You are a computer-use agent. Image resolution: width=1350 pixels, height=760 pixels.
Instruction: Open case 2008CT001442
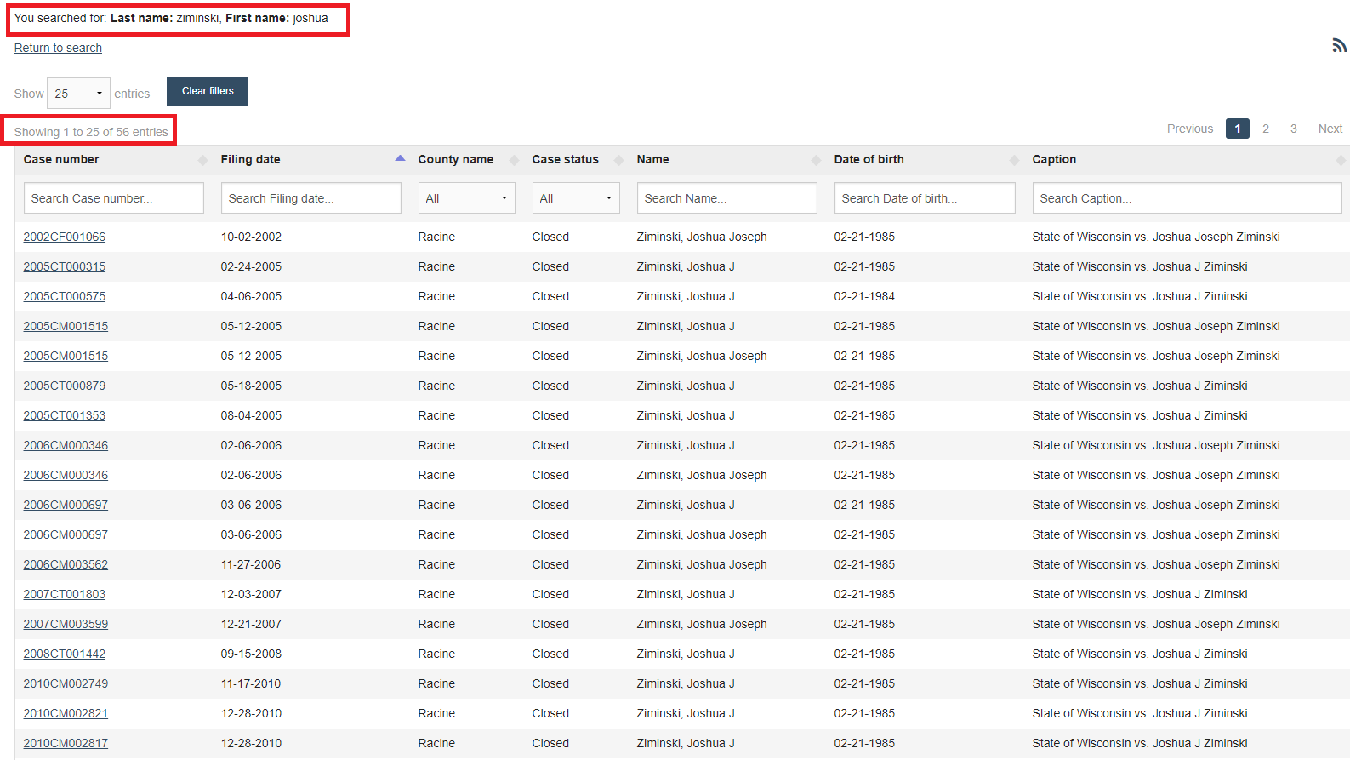[x=65, y=654]
